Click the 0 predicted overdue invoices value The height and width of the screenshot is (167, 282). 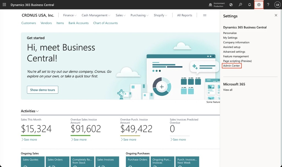(x=172, y=129)
